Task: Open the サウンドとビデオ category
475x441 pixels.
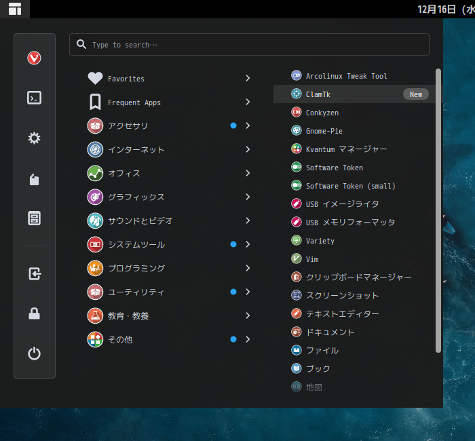Action: (169, 220)
